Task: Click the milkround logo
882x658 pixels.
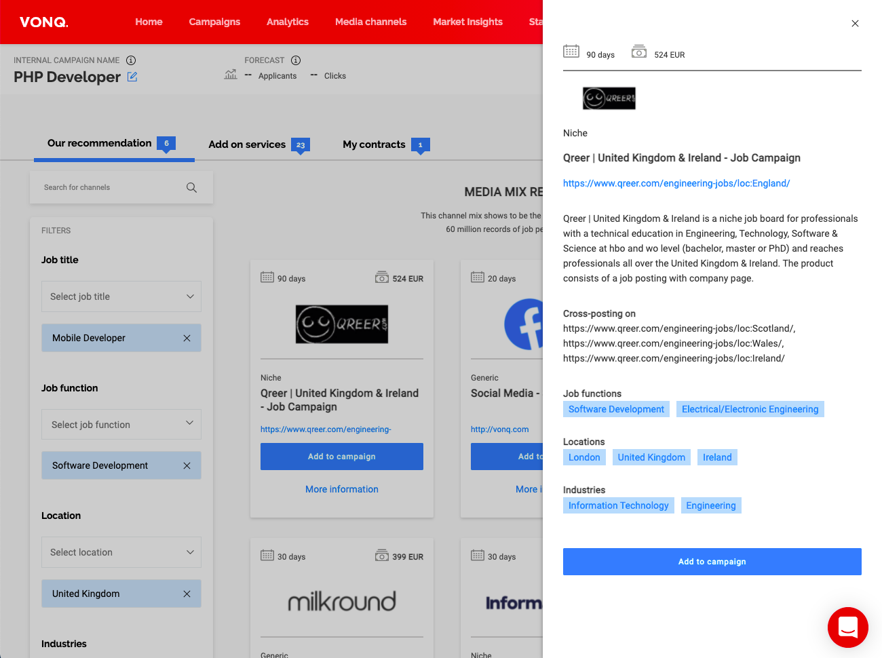Action: [x=342, y=601]
